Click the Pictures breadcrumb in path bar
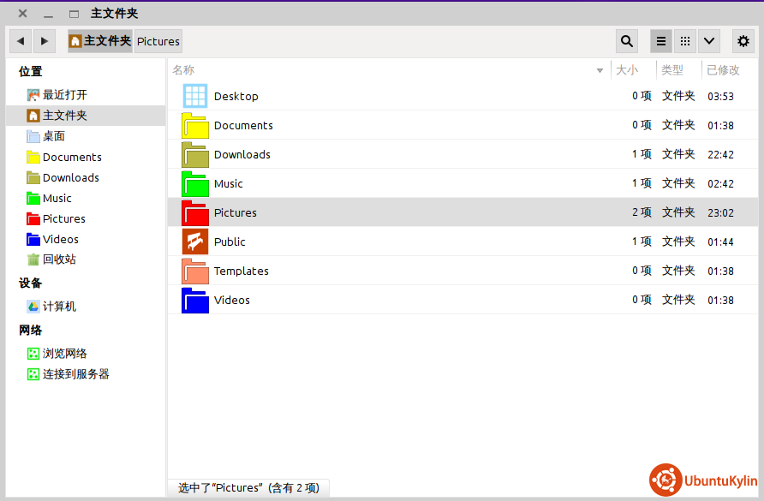This screenshot has height=501, width=764. 158,41
